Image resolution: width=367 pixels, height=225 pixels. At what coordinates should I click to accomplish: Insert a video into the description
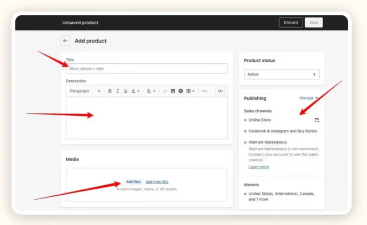[181, 91]
